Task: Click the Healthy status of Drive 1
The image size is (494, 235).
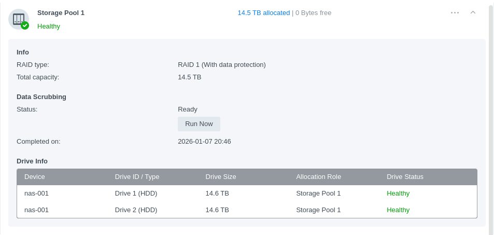Action: [x=398, y=193]
